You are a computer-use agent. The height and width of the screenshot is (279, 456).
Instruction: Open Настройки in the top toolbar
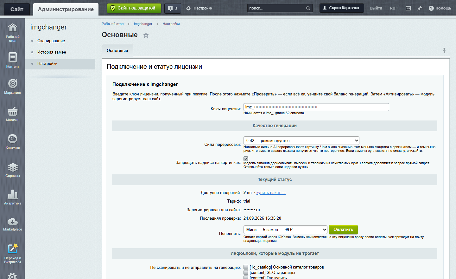point(199,8)
